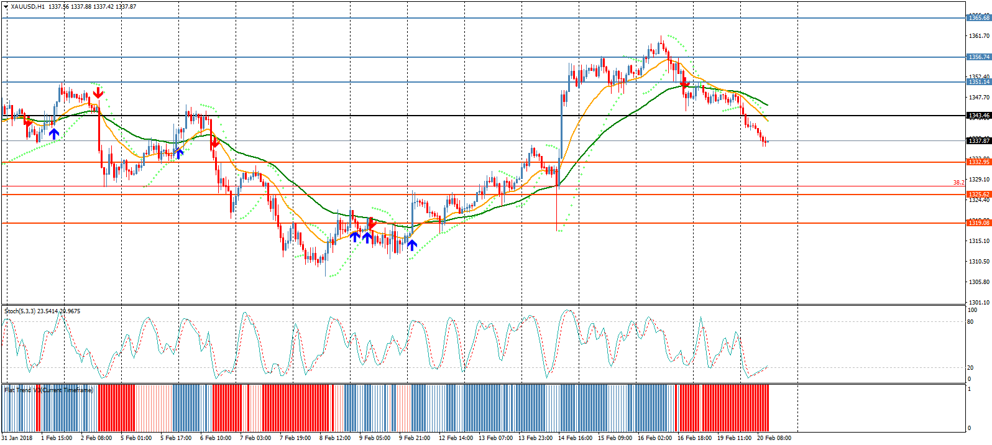The width and height of the screenshot is (992, 445).
Task: Select the 1365.68 blue price level label
Action: (x=978, y=18)
